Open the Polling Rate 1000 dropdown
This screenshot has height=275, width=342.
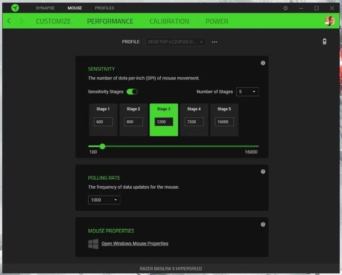point(104,200)
